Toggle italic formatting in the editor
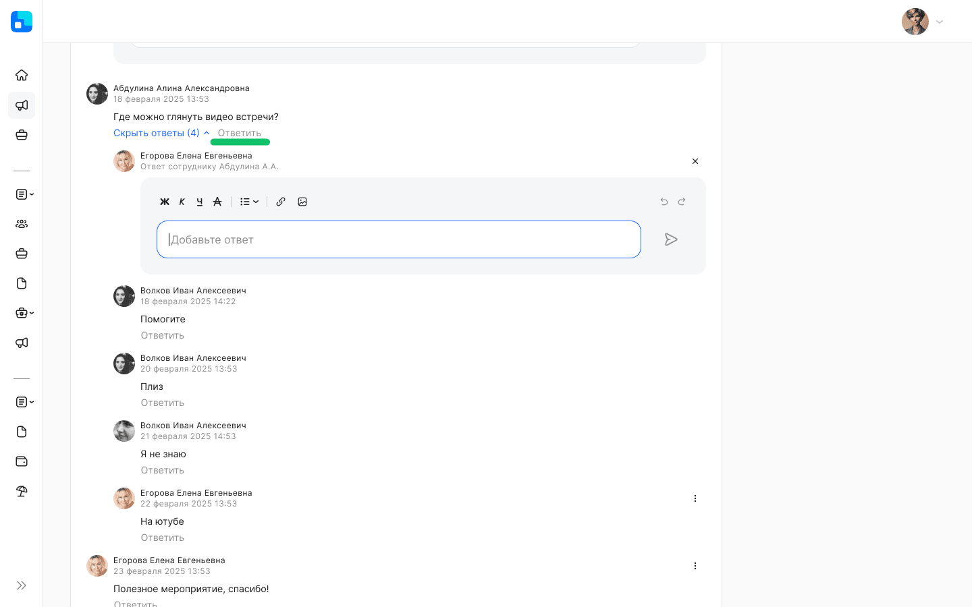The width and height of the screenshot is (972, 607). pyautogui.click(x=182, y=202)
